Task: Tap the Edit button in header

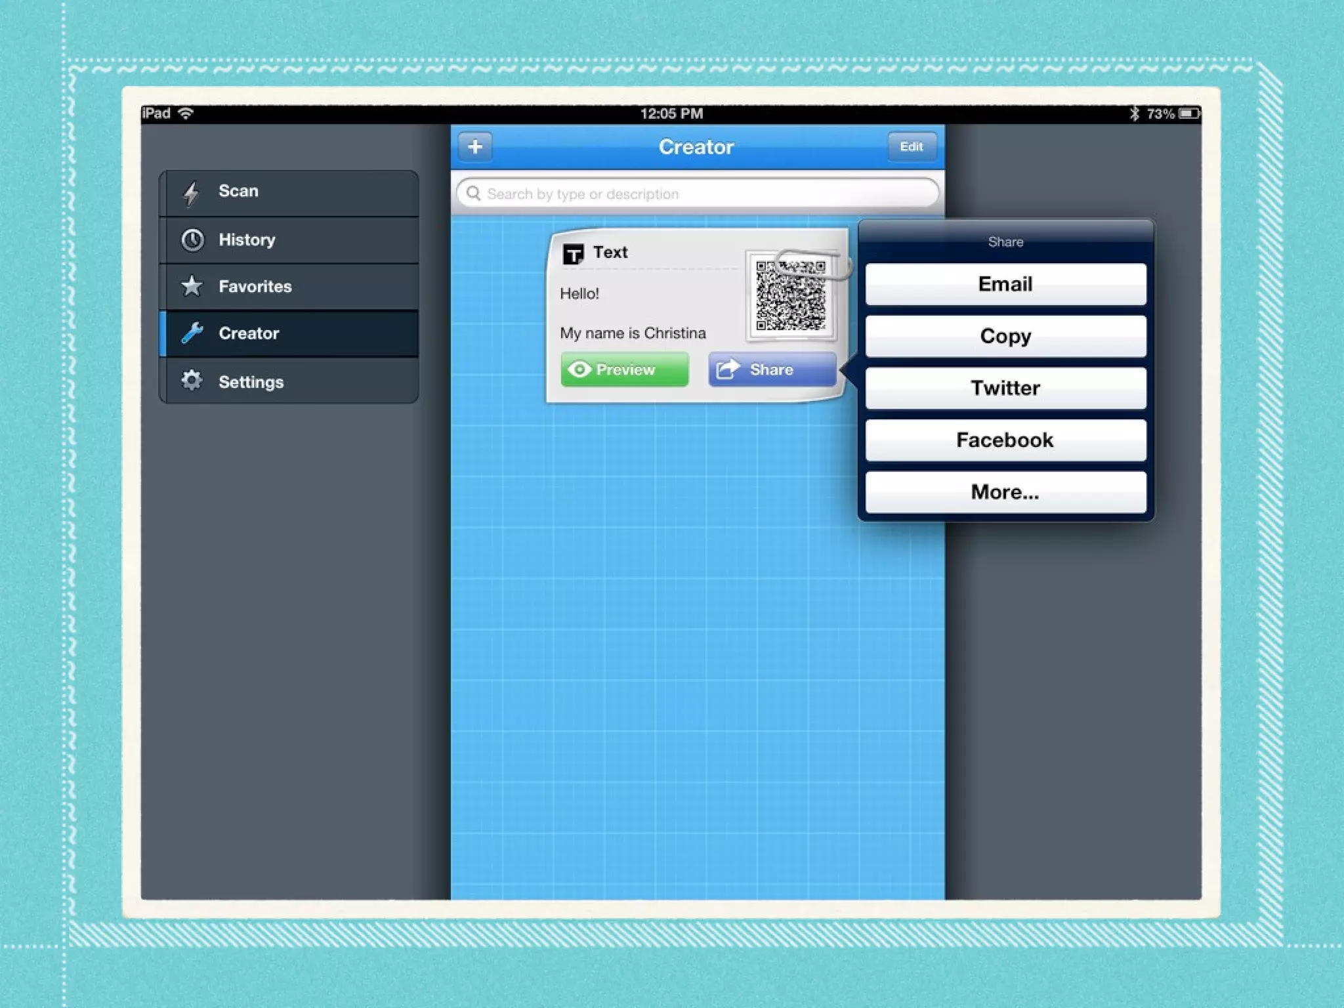Action: [911, 146]
